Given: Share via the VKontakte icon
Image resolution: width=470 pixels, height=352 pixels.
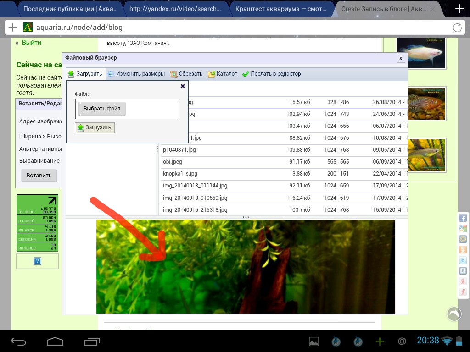Looking at the screenshot, I should pos(463,271).
